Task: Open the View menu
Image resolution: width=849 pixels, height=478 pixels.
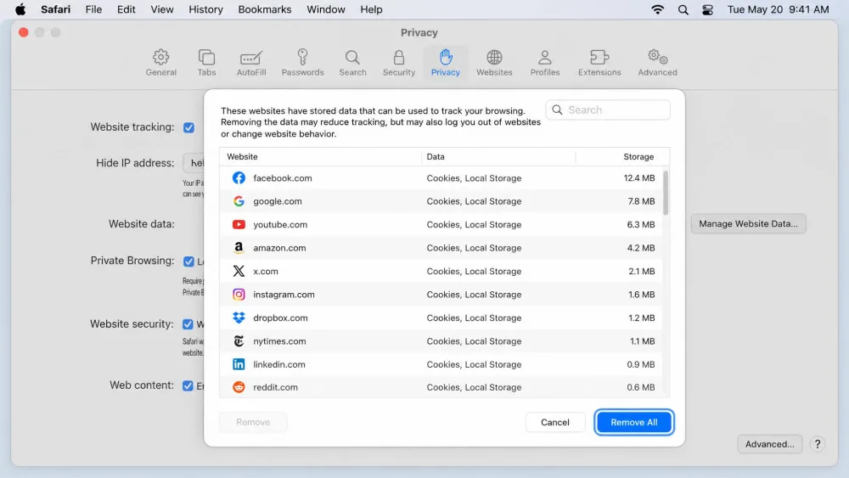Action: tap(162, 9)
